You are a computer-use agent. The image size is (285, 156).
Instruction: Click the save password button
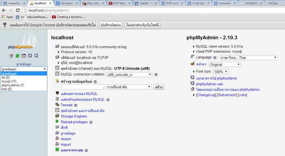[x=111, y=25]
